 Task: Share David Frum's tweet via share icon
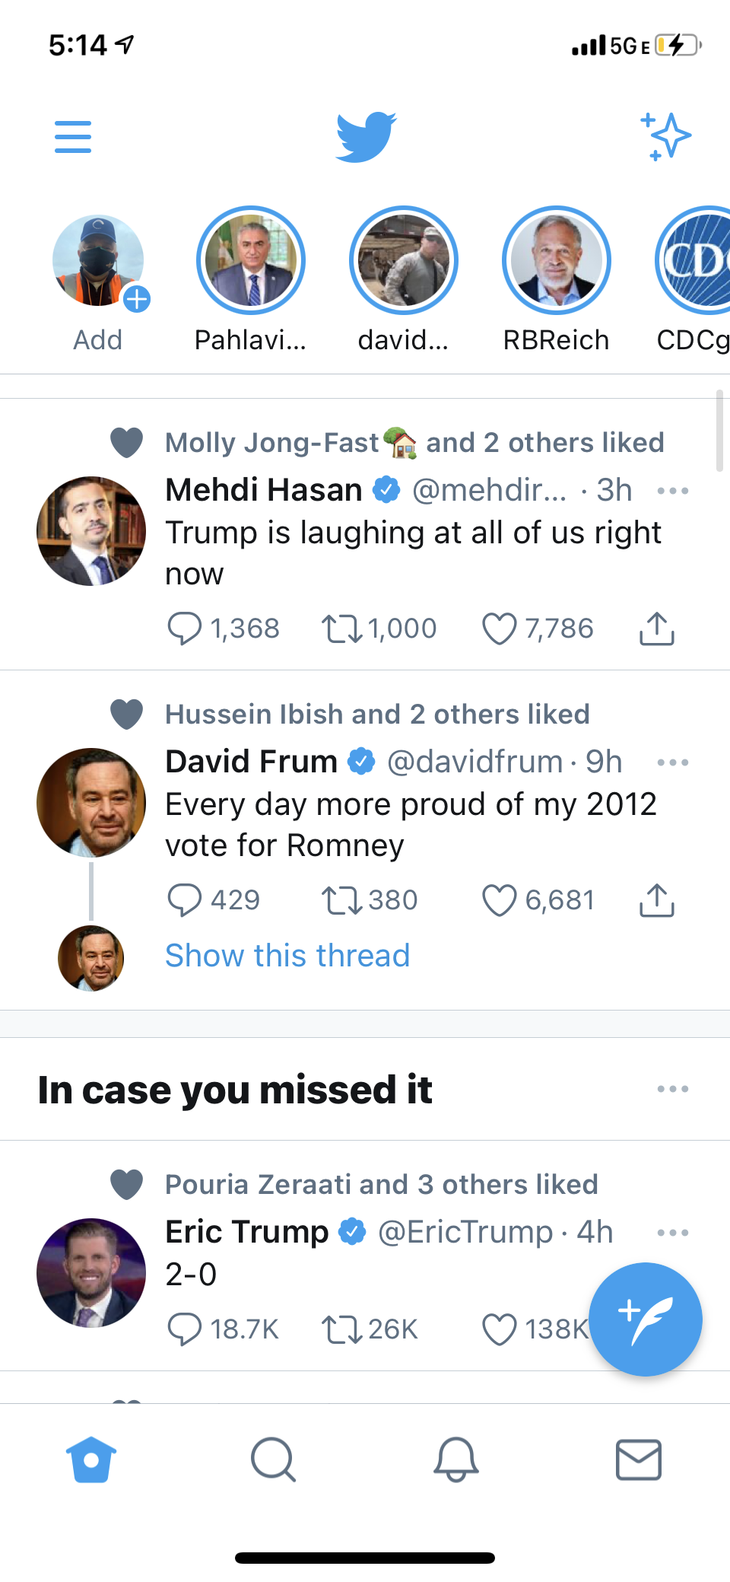point(657,900)
